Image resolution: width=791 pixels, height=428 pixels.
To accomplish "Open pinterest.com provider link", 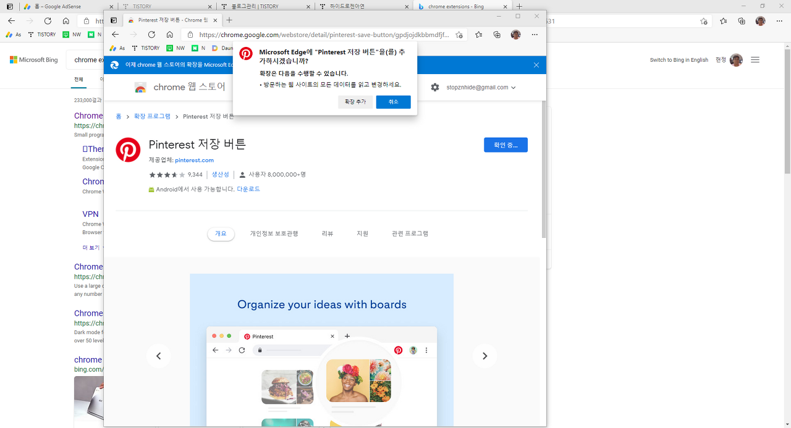I will tap(195, 160).
